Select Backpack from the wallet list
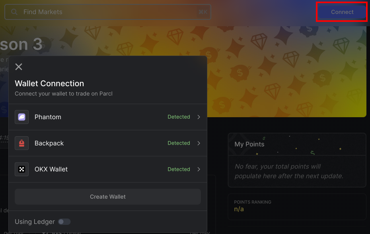This screenshot has height=234, width=370. pos(108,143)
